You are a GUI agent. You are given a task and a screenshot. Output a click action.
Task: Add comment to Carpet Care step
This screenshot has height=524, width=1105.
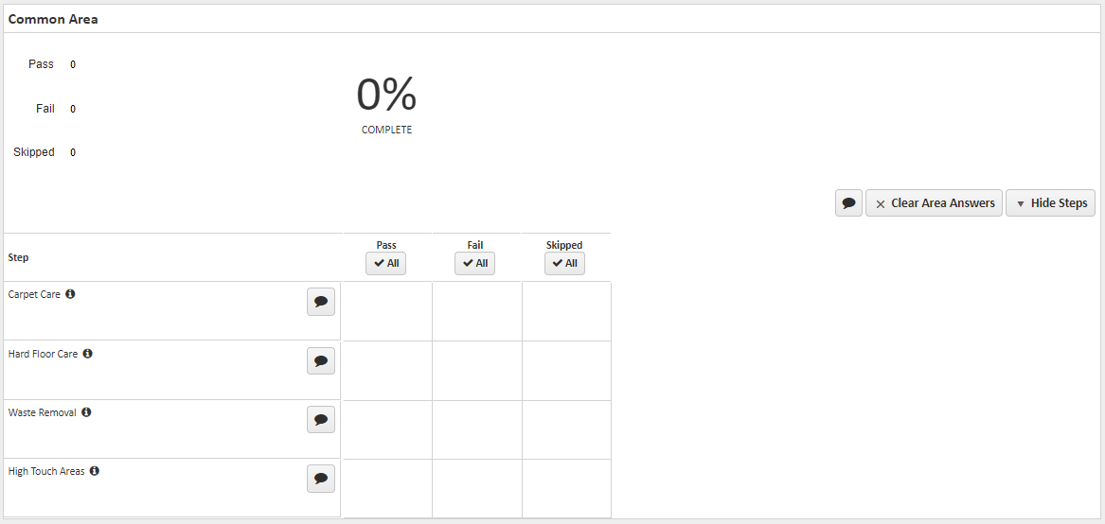(x=321, y=302)
